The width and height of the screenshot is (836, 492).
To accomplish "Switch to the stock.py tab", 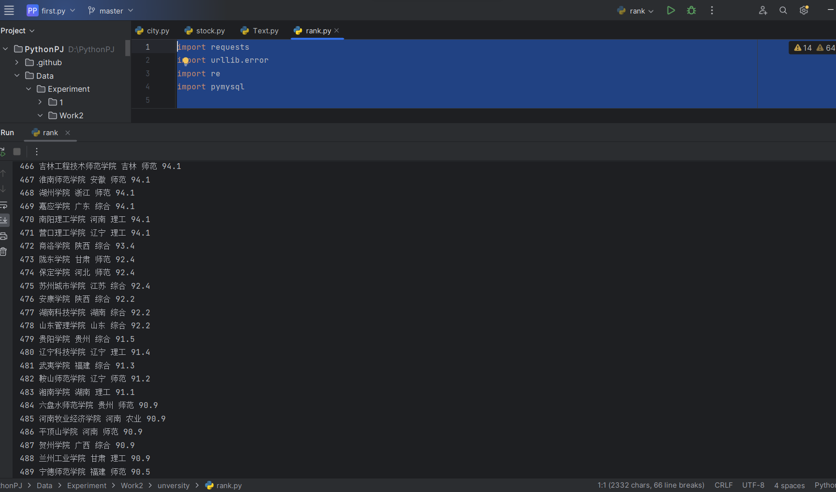I will (205, 30).
